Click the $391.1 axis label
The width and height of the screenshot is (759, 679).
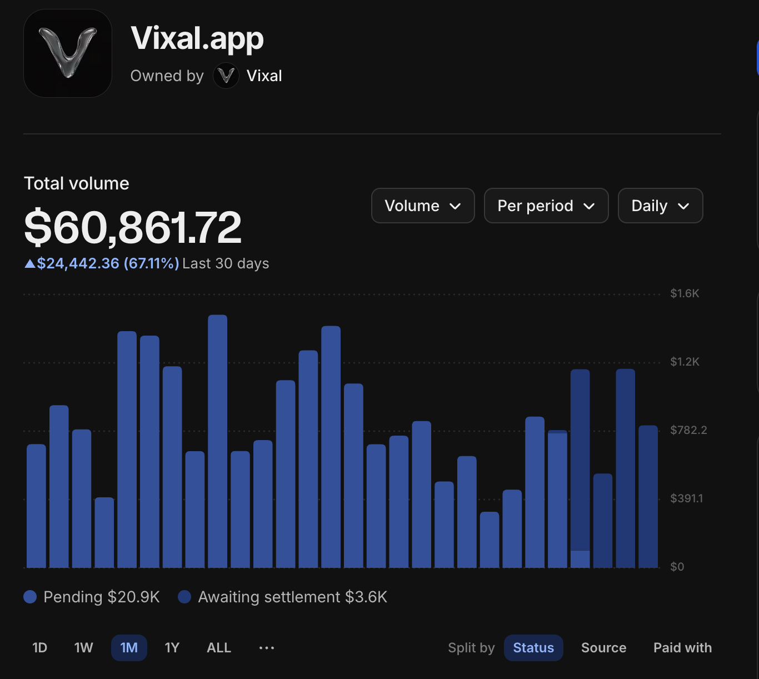(x=686, y=498)
